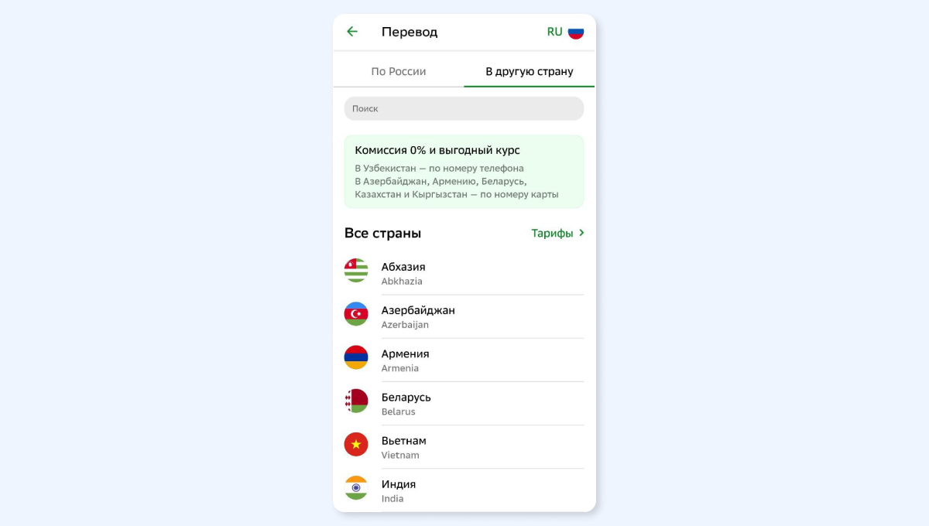Tap the Russian flag icon

tap(576, 32)
